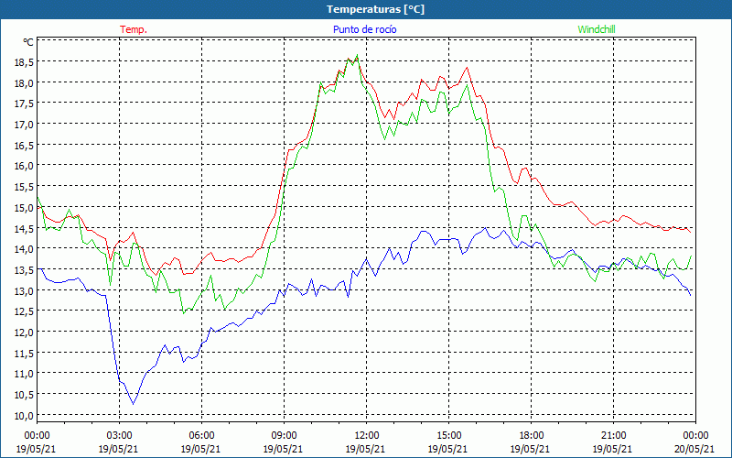The height and width of the screenshot is (458, 732).
Task: Click the 16,0 y-axis value
Action: pos(25,166)
